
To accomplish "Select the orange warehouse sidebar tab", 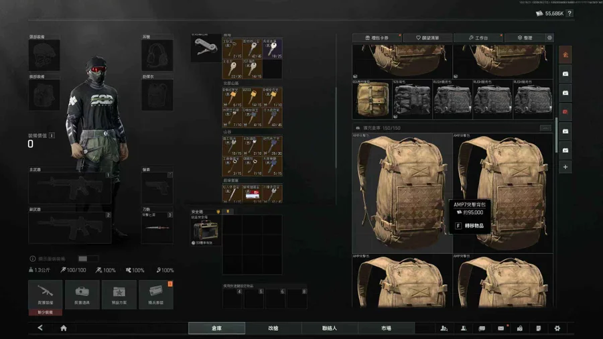I will (565, 54).
